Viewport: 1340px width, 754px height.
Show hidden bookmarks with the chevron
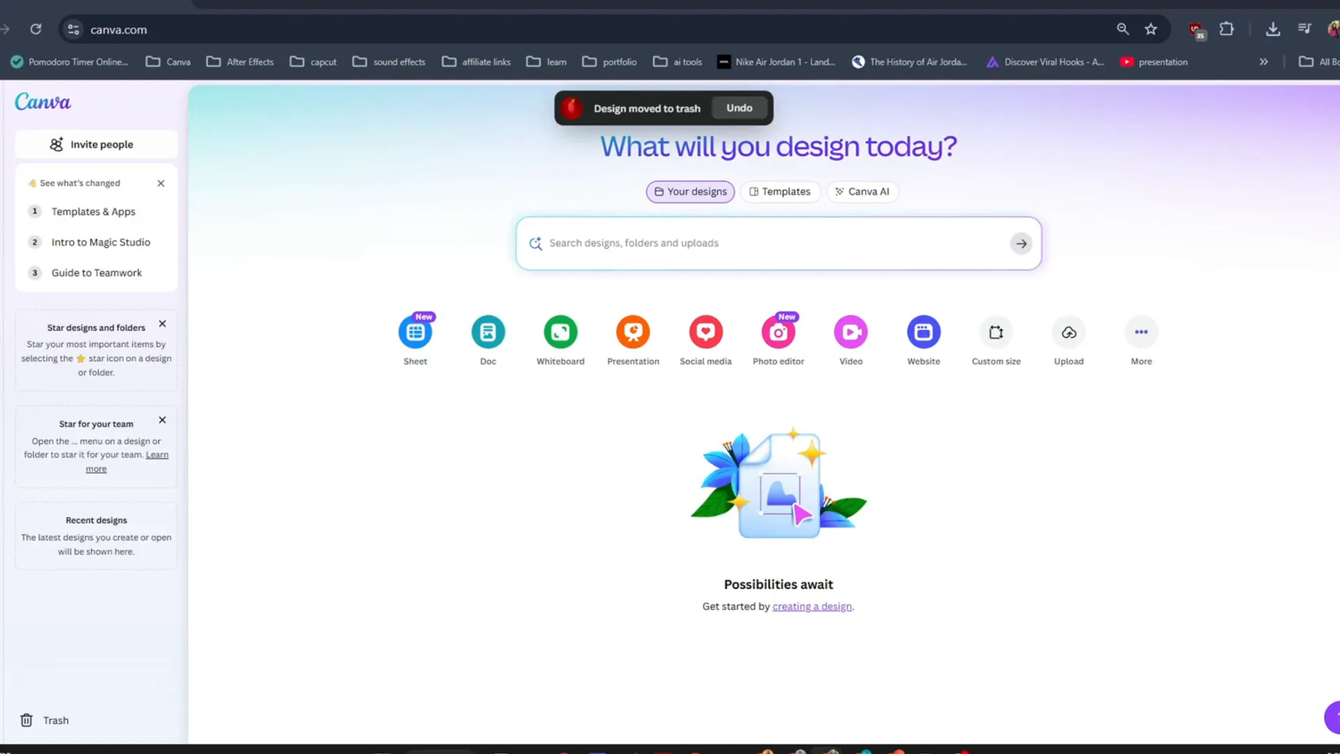pos(1264,62)
